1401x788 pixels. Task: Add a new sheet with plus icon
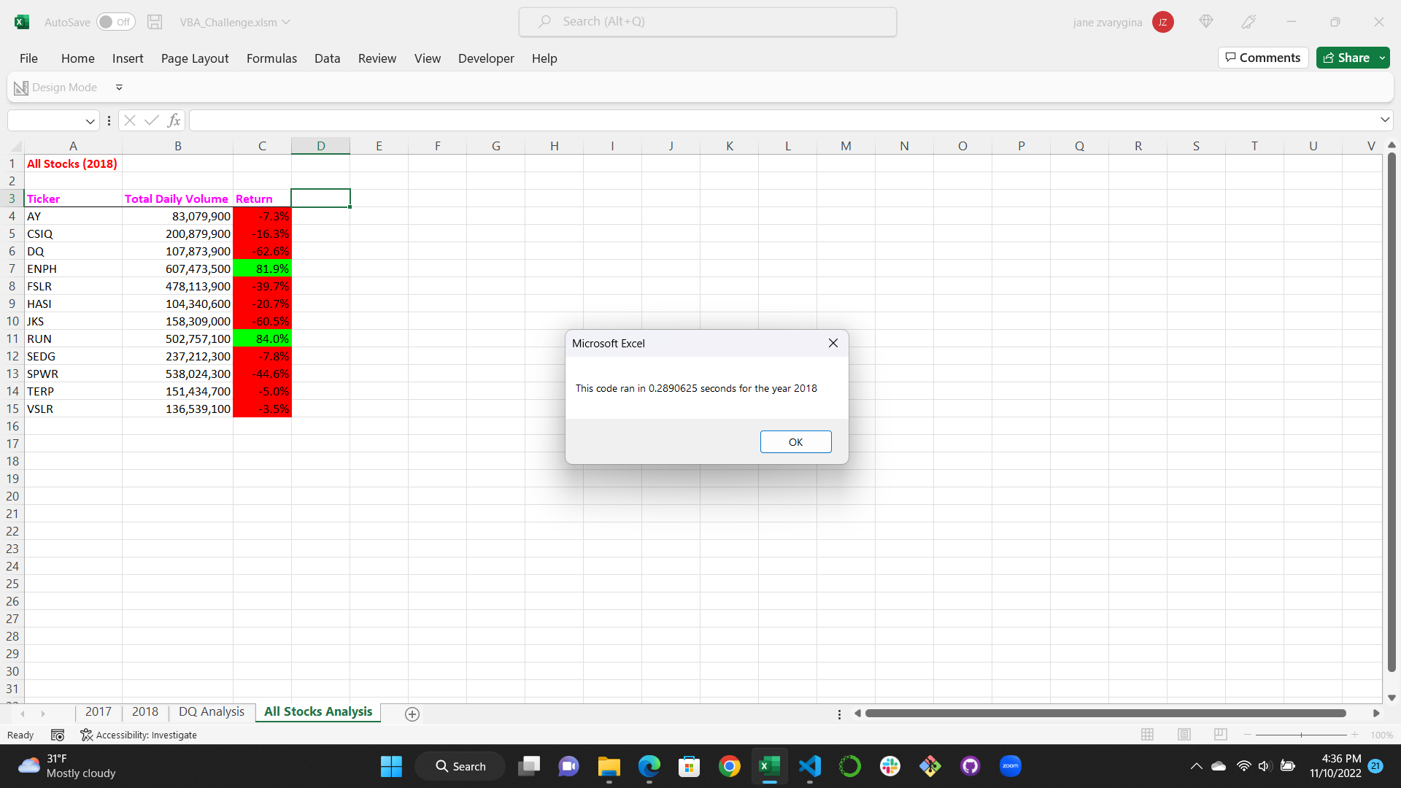tap(412, 714)
